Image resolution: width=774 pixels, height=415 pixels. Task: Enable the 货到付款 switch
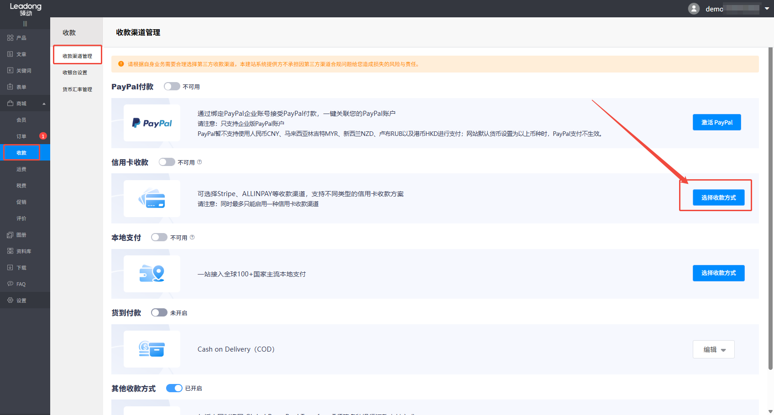pos(159,312)
